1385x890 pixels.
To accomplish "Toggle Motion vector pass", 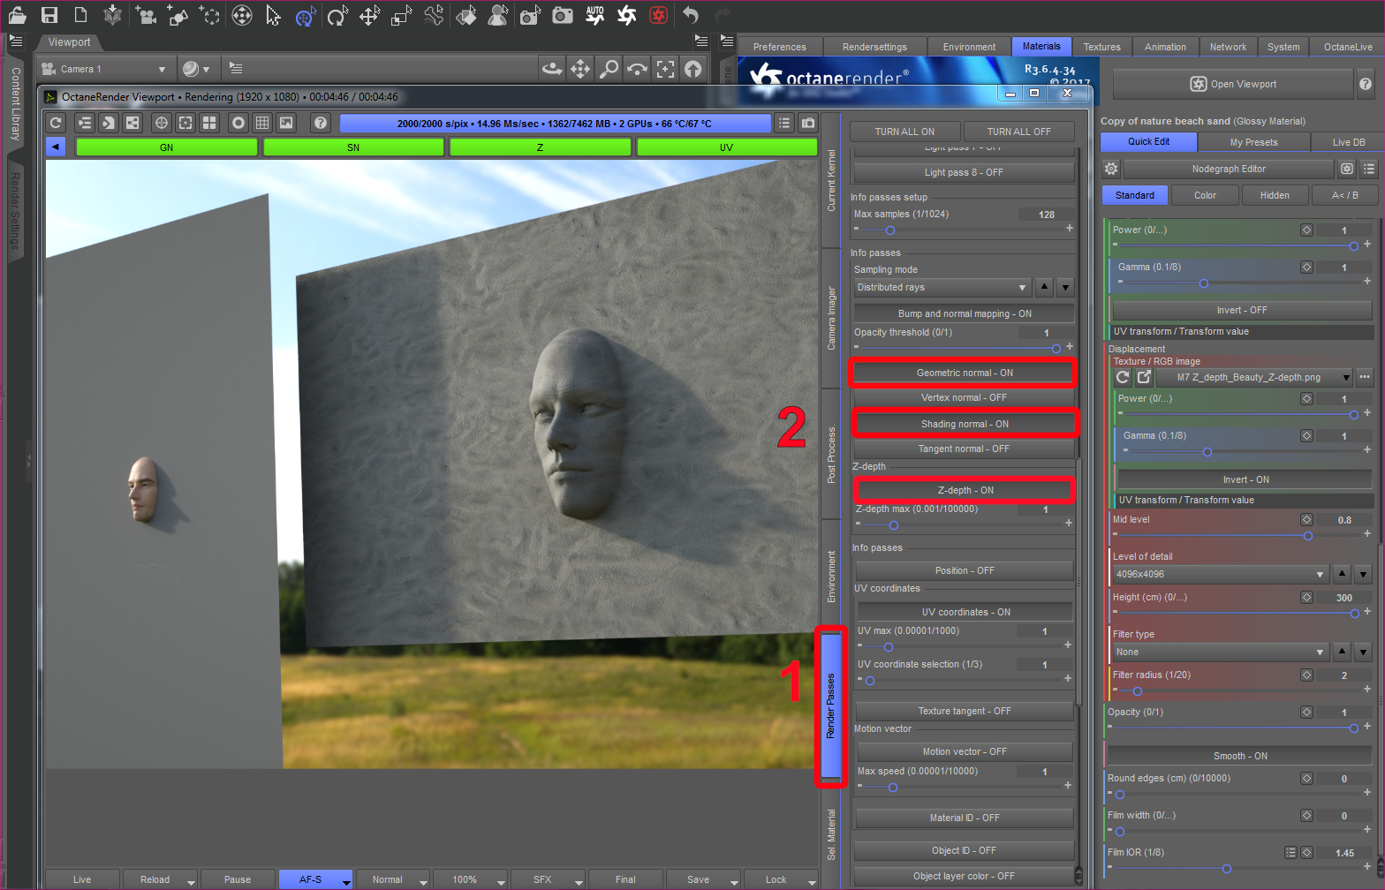I will point(965,751).
